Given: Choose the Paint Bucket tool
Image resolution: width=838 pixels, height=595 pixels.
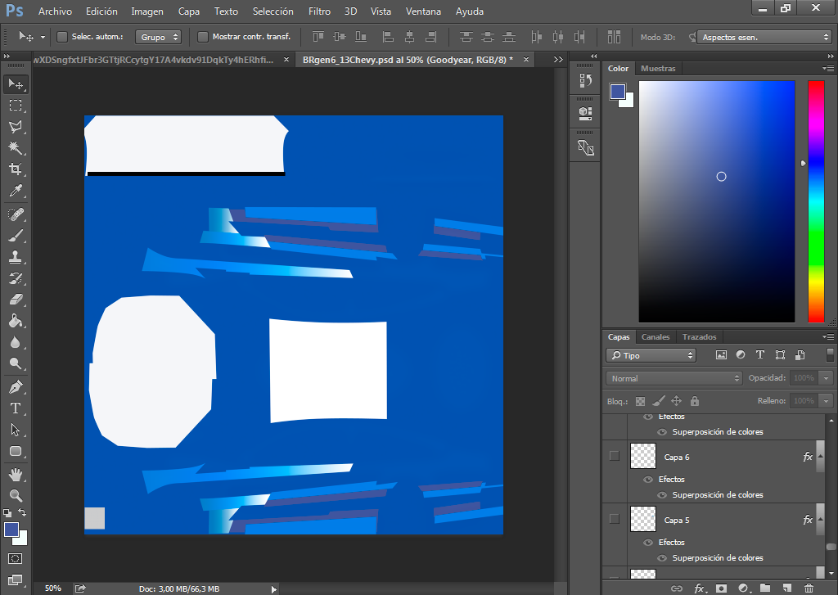Looking at the screenshot, I should 16,321.
